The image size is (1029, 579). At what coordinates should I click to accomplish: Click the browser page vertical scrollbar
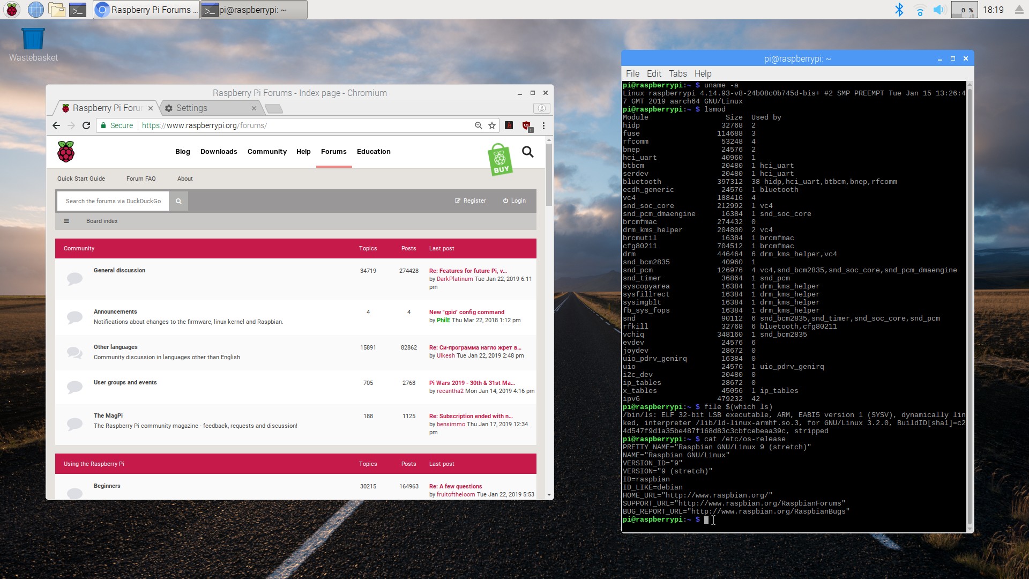click(549, 174)
